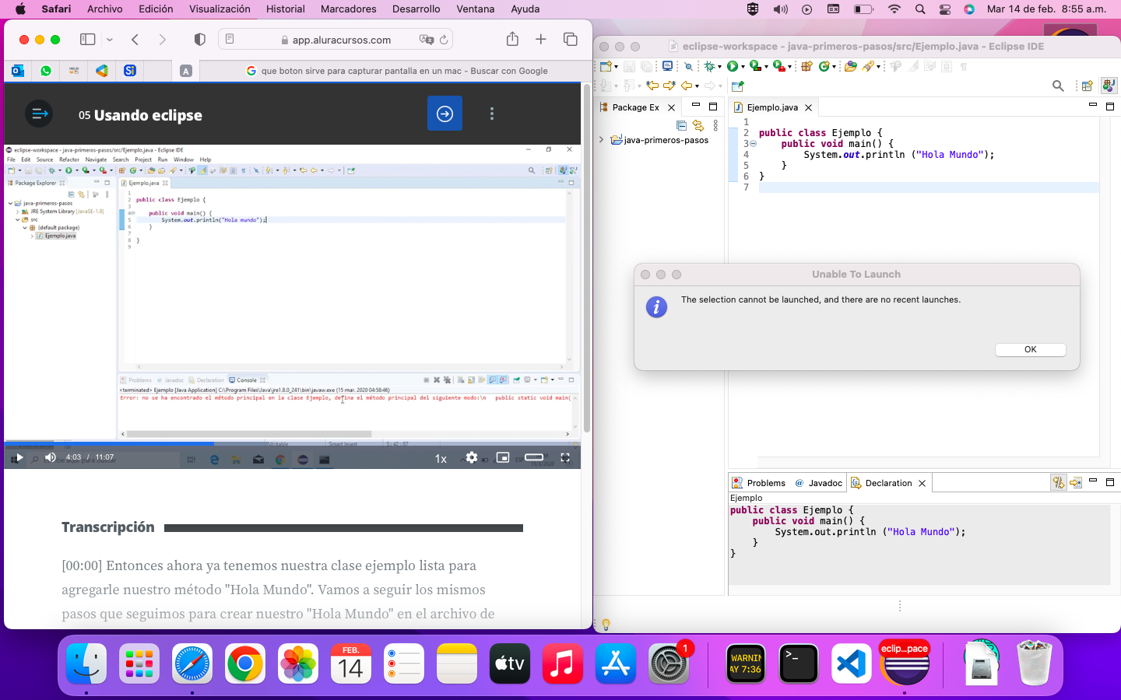Click the video progress bar

(x=293, y=444)
